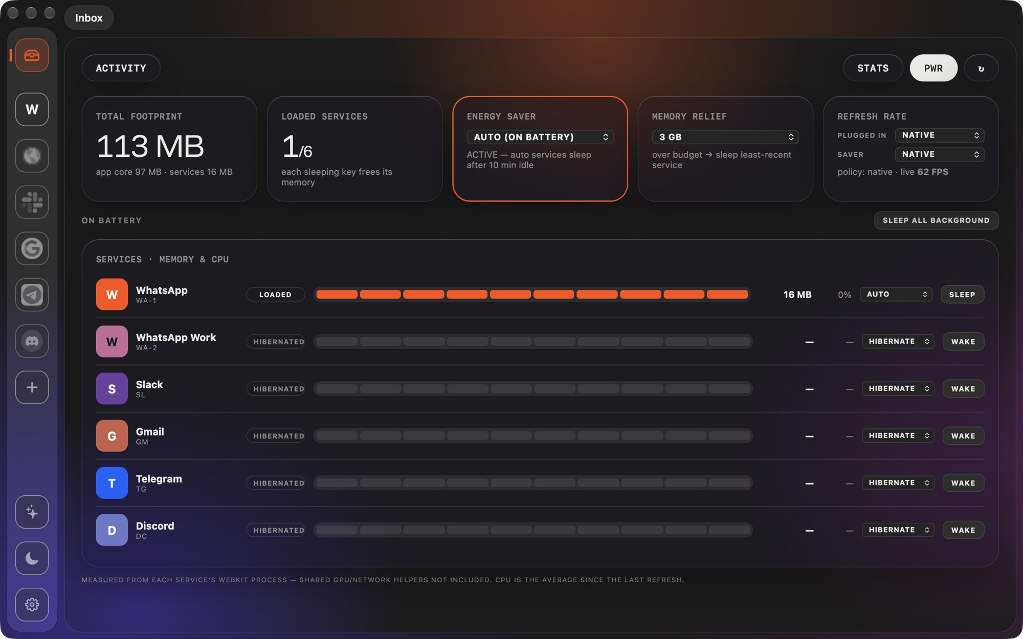
Task: Select the Inbox tab in title bar
Action: tap(89, 18)
